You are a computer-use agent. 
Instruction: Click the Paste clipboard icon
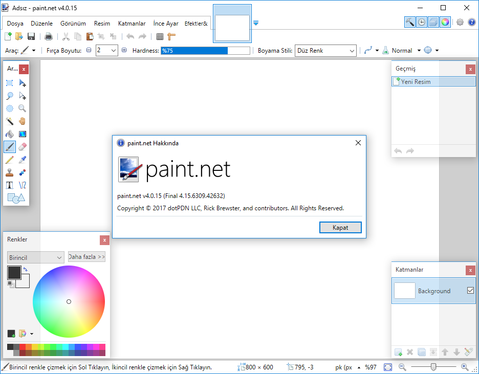[x=90, y=37]
